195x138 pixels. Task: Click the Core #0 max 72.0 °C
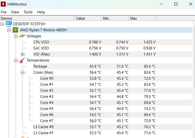[x=149, y=78]
